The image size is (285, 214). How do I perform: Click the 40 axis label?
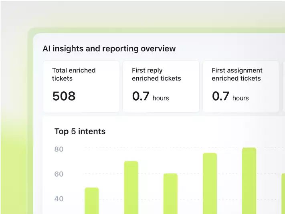[59, 199]
